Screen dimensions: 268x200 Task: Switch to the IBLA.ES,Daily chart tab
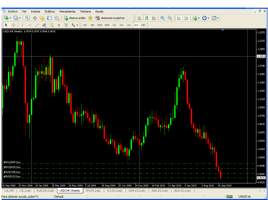[x=182, y=191]
